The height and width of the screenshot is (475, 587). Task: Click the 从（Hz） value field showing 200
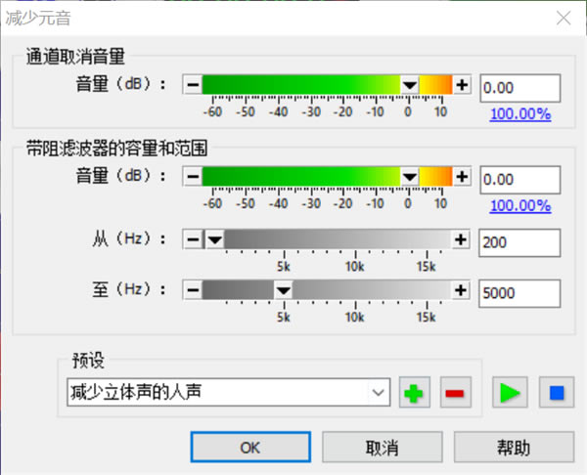[x=519, y=240]
